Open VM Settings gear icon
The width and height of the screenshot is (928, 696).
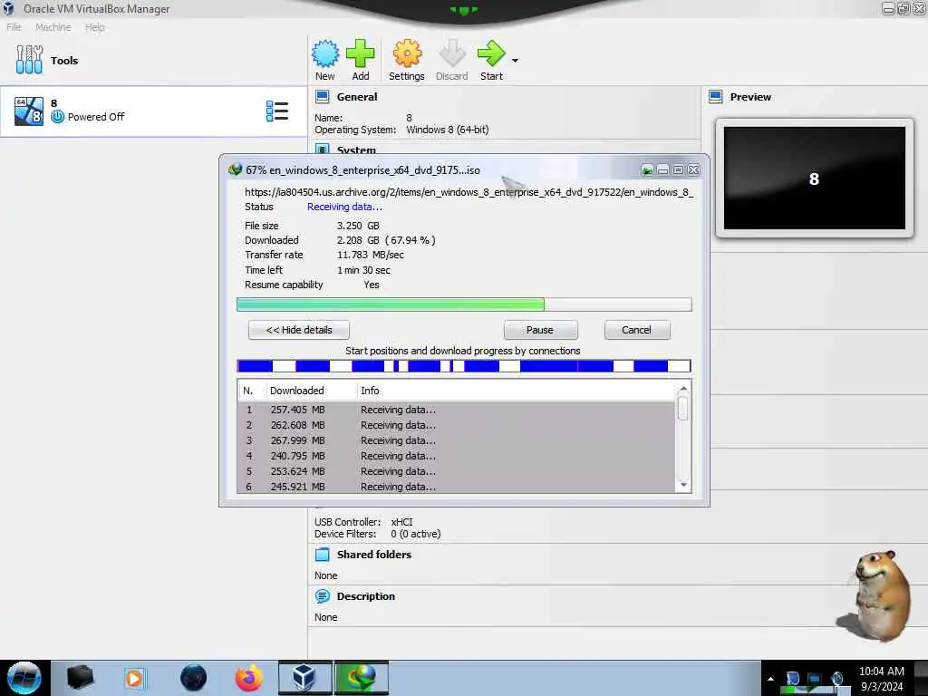407,53
